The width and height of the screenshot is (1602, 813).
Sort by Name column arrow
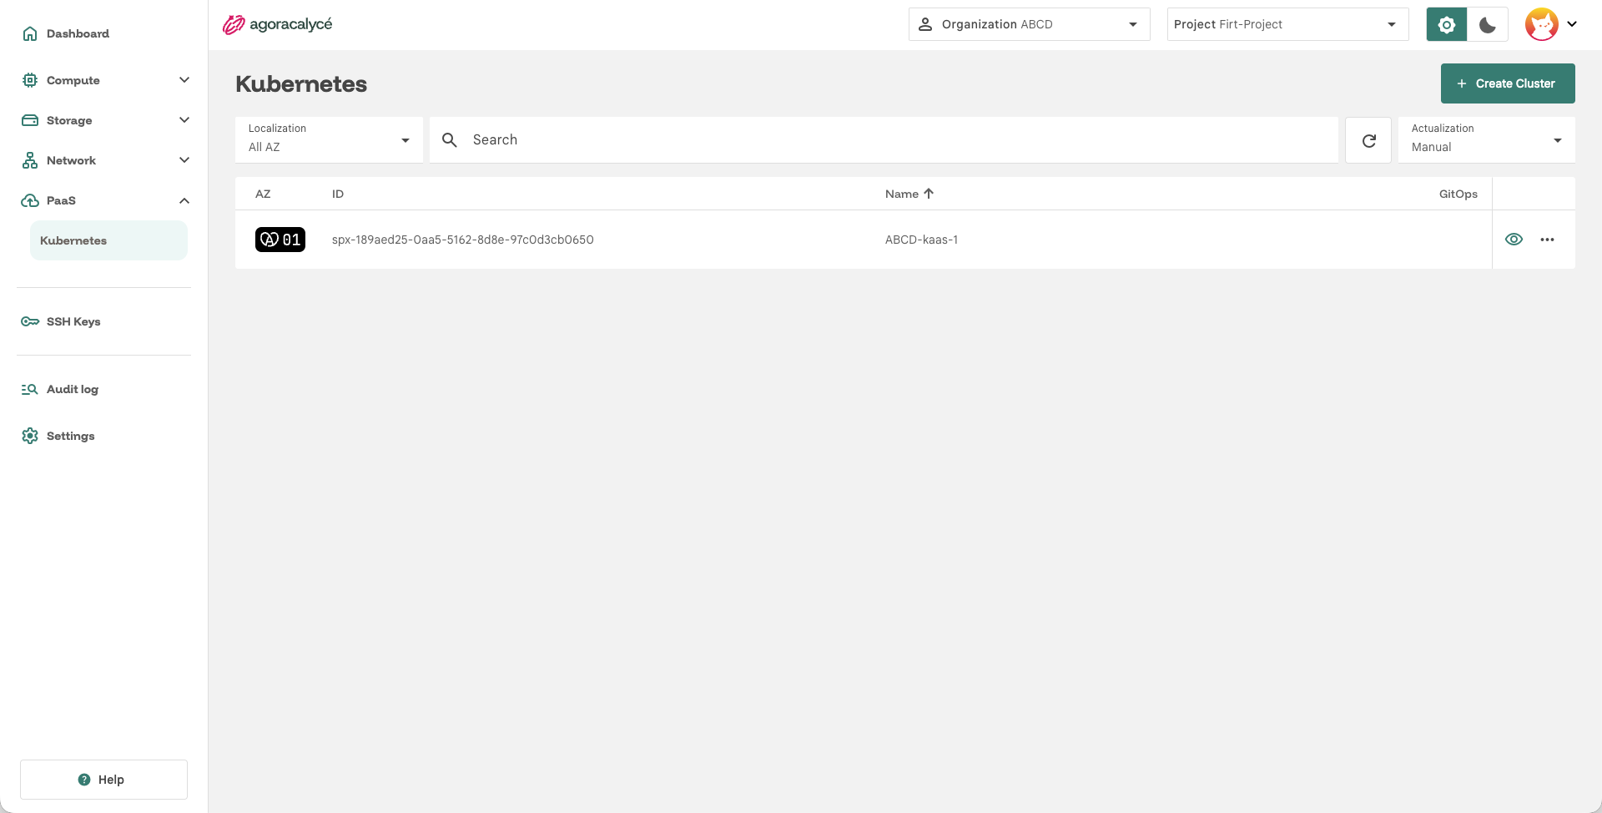[x=929, y=194]
